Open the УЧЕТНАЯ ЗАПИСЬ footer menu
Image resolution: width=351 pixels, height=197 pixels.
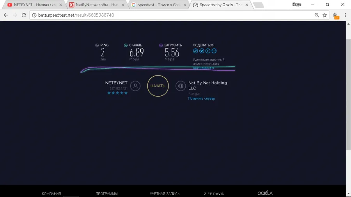click(x=165, y=193)
